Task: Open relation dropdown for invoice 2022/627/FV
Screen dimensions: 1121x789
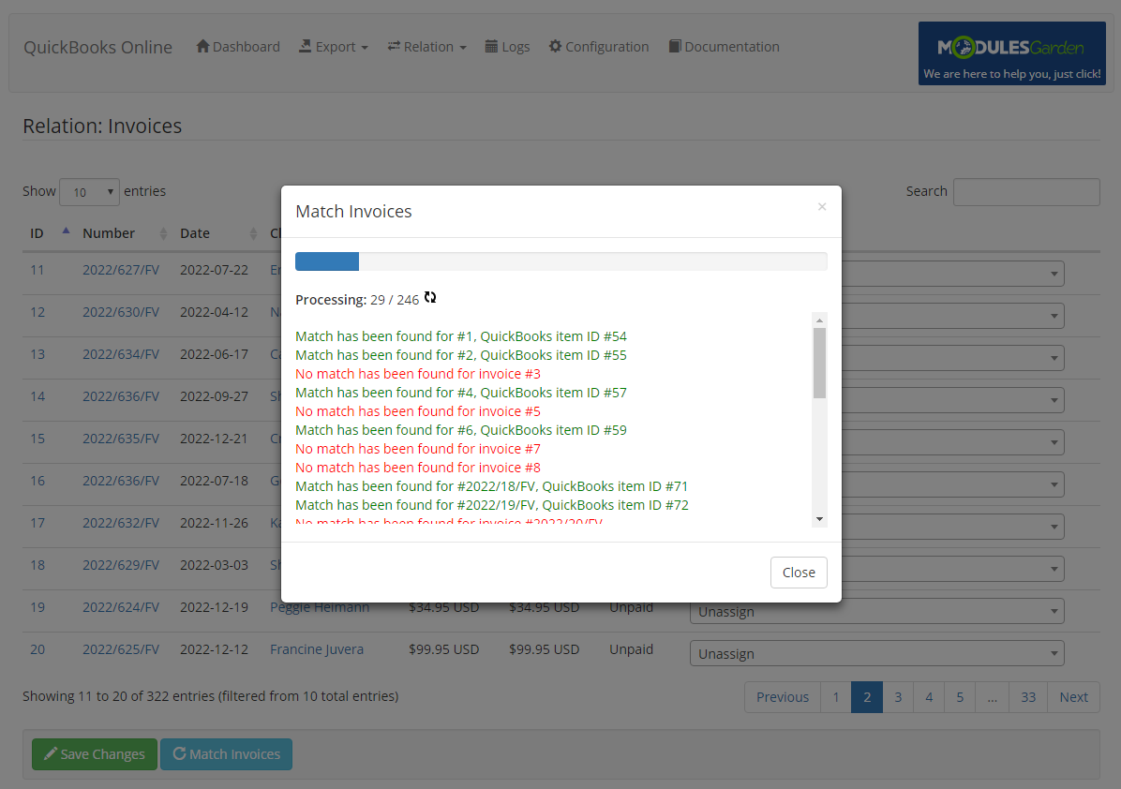Action: click(952, 274)
